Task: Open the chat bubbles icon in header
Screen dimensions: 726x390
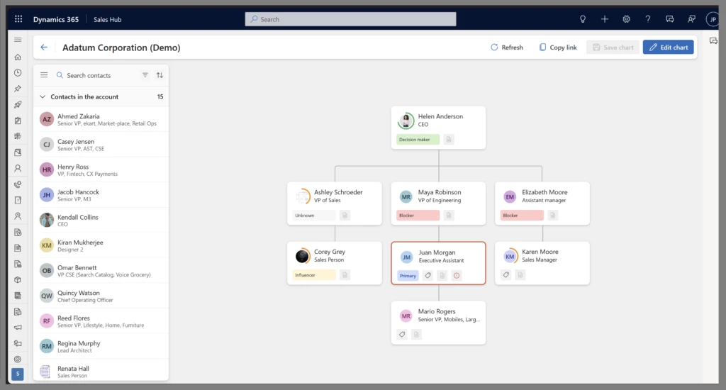Action: pos(669,19)
